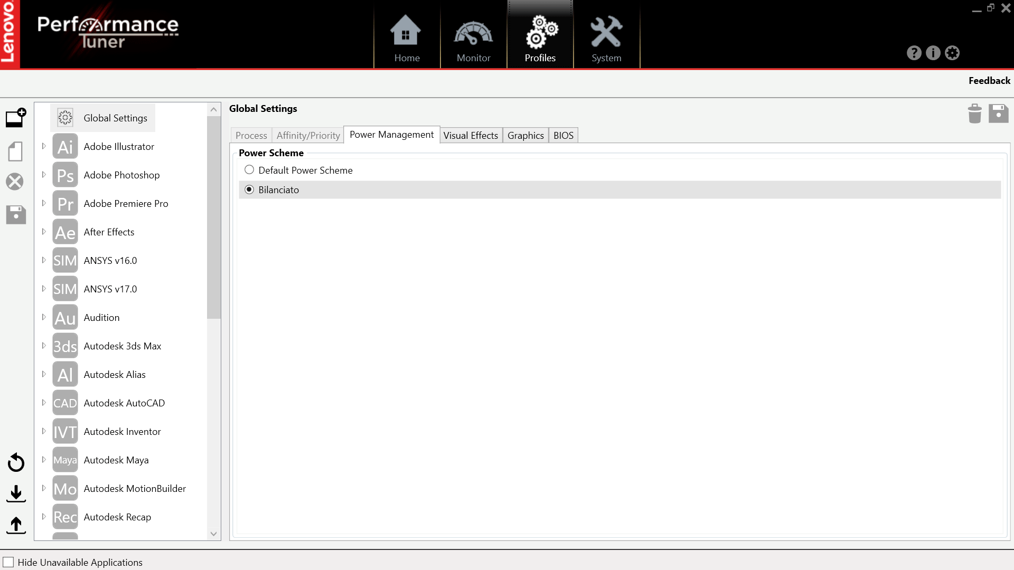Screen dimensions: 1014x570
Task: Select Global Settings in the profile list
Action: coord(103,118)
